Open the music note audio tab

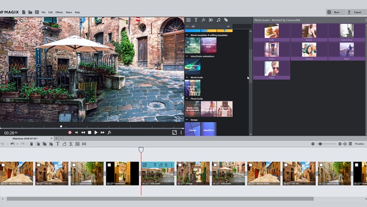tap(218, 20)
